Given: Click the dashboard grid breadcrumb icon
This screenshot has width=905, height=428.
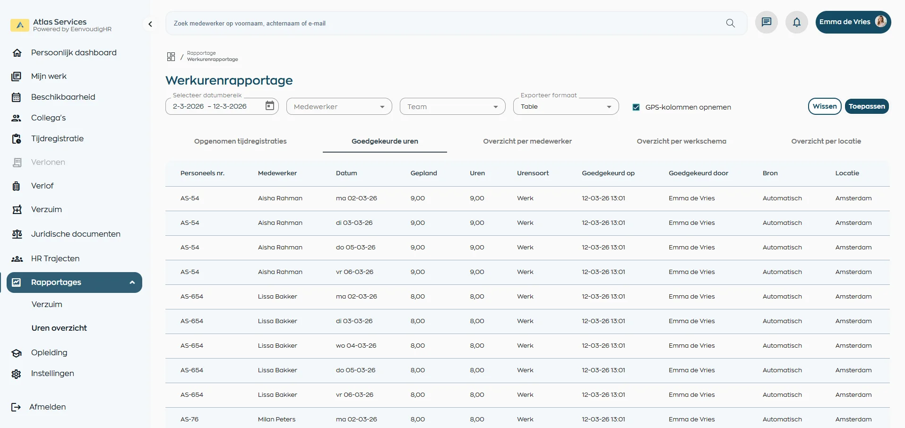Looking at the screenshot, I should [171, 57].
